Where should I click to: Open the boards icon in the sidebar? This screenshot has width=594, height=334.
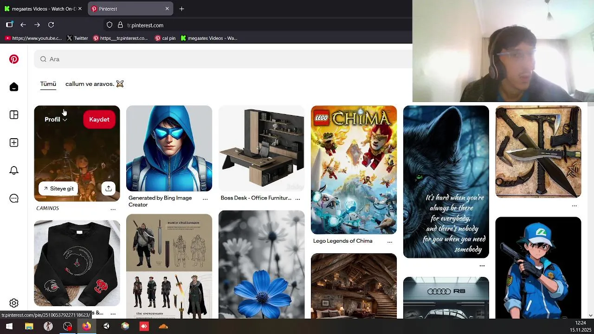[14, 115]
